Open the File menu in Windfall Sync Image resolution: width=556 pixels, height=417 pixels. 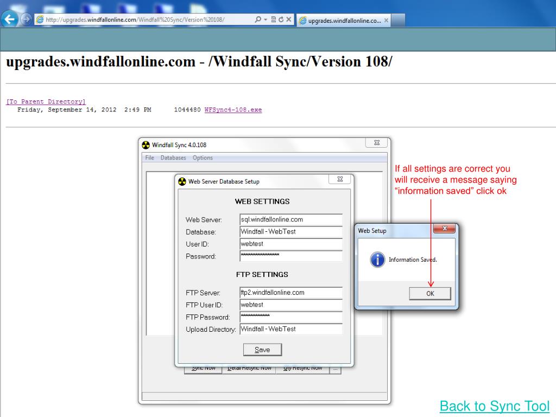pos(149,158)
